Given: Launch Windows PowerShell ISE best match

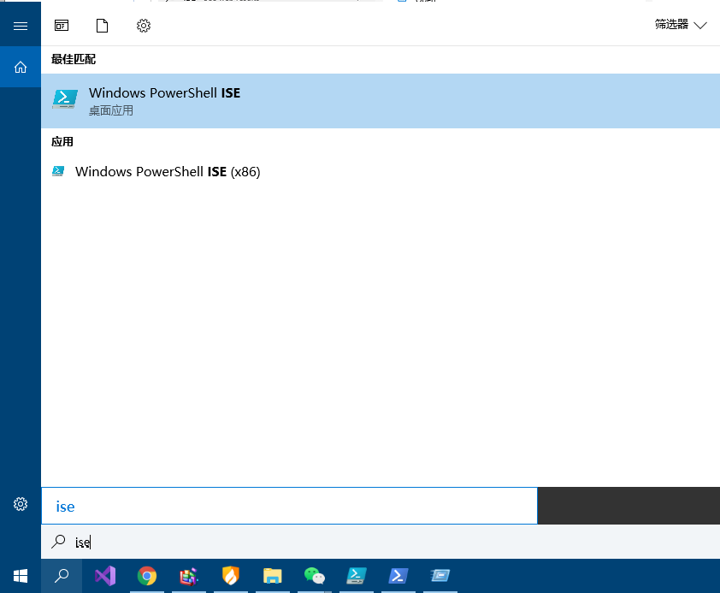Looking at the screenshot, I should [x=381, y=101].
